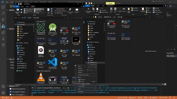Image resolution: width=177 pixels, height=99 pixels.
Task: Open Testing flask icon in VS Code
Action: coord(3,39)
